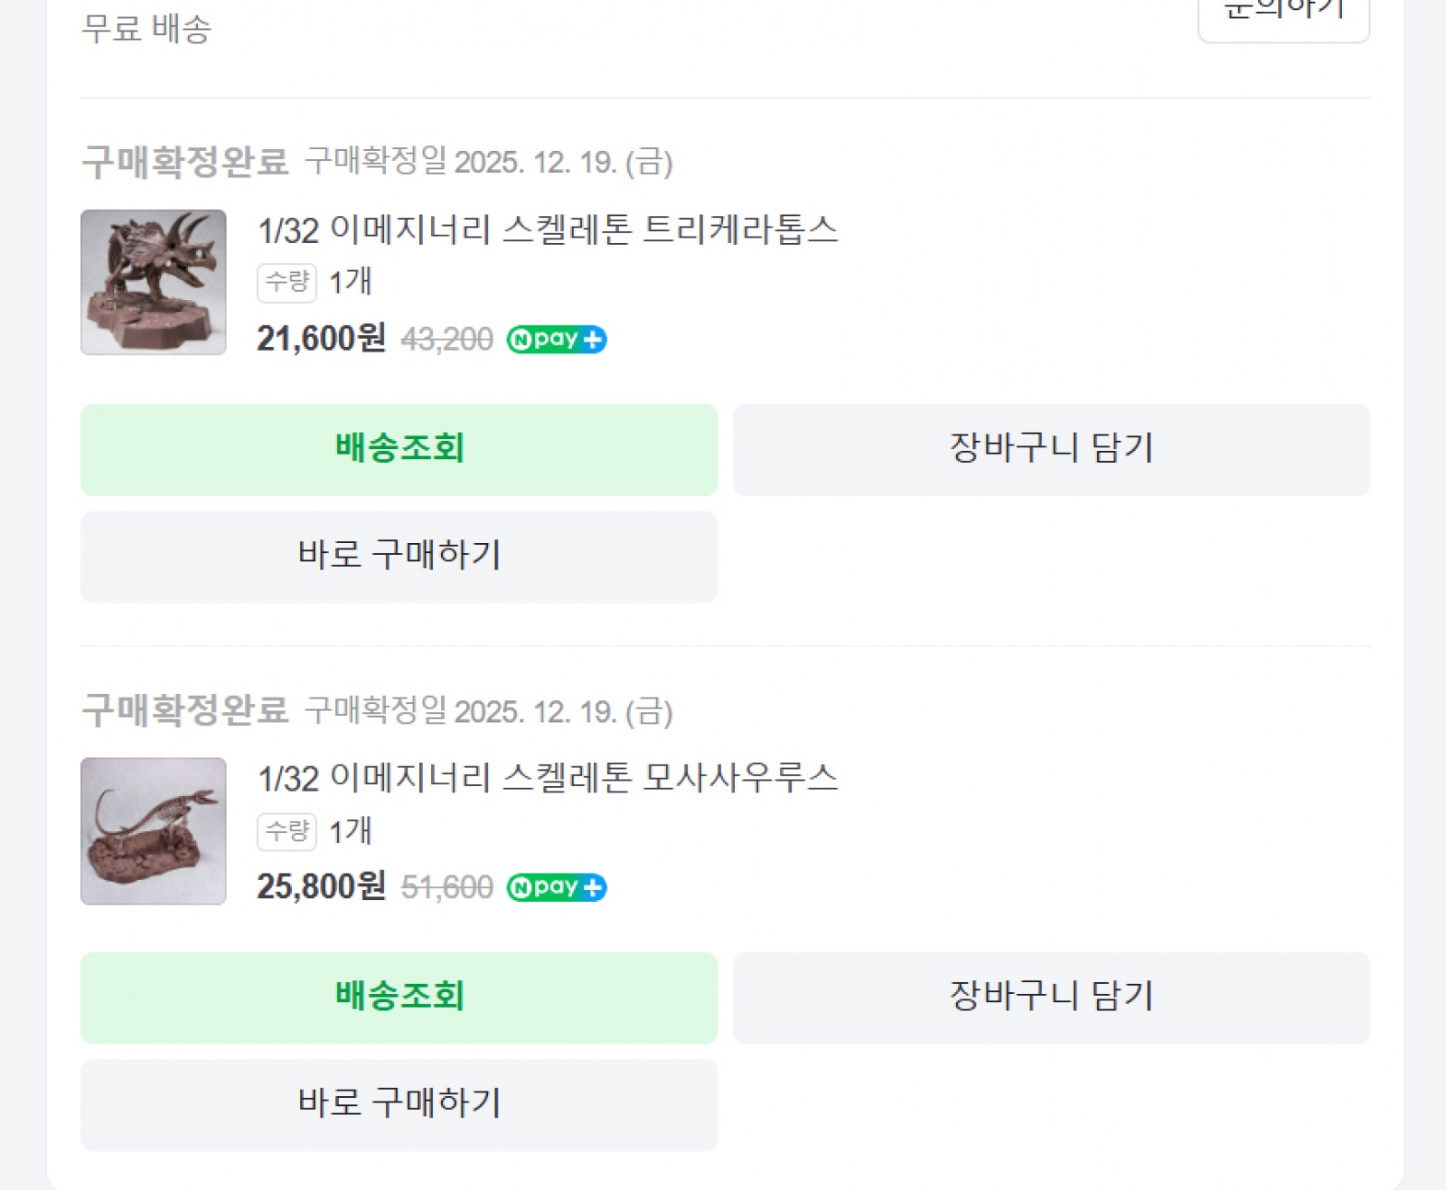The image size is (1446, 1190).
Task: Click the Npay+ badge beside 21,600원
Action: [x=556, y=340]
